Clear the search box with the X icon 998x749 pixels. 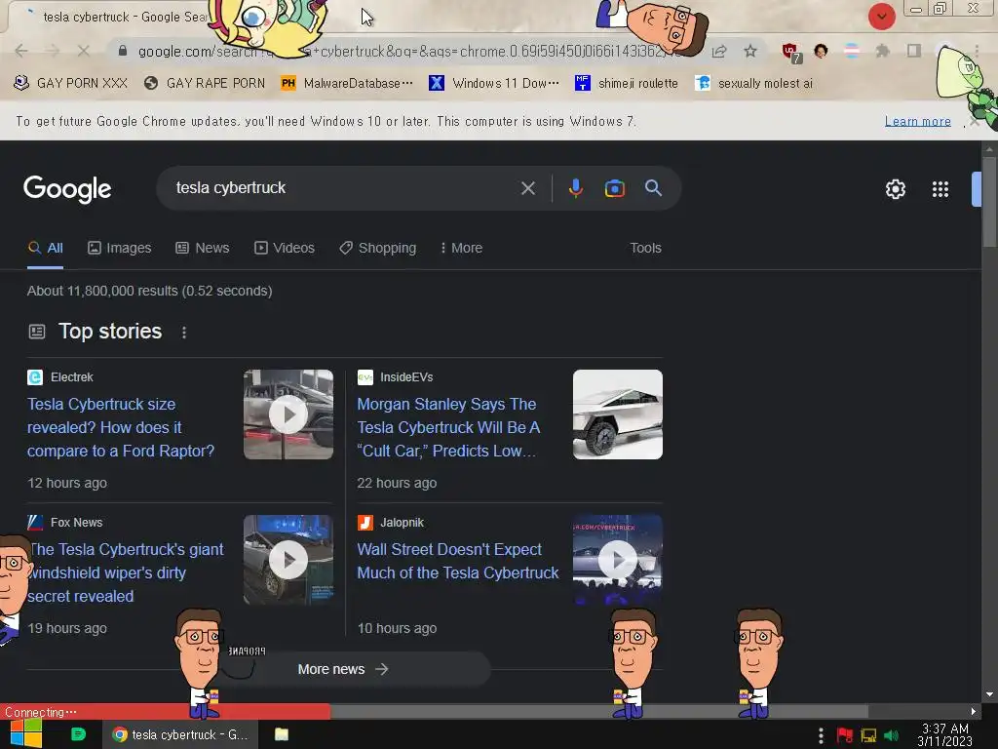click(x=527, y=188)
